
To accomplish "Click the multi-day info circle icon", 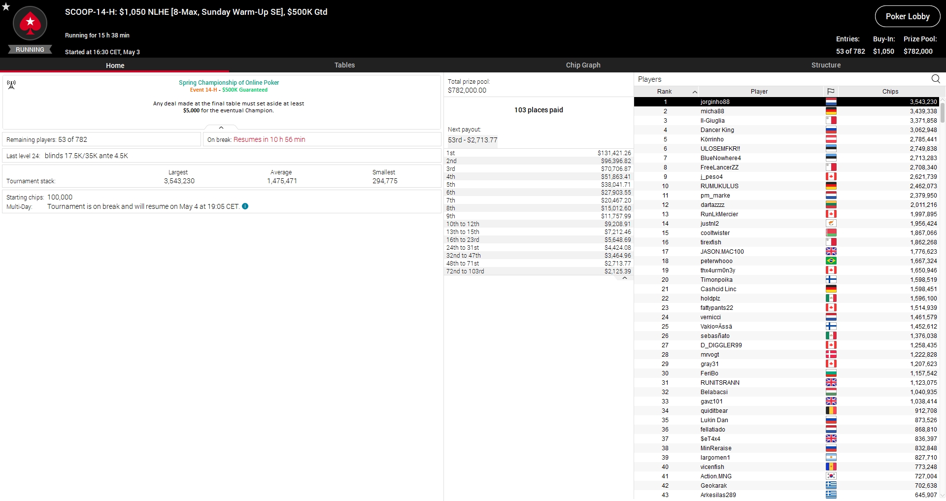I will point(245,206).
